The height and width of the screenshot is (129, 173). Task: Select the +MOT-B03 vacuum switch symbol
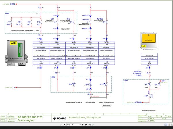pyautogui.click(x=105, y=22)
